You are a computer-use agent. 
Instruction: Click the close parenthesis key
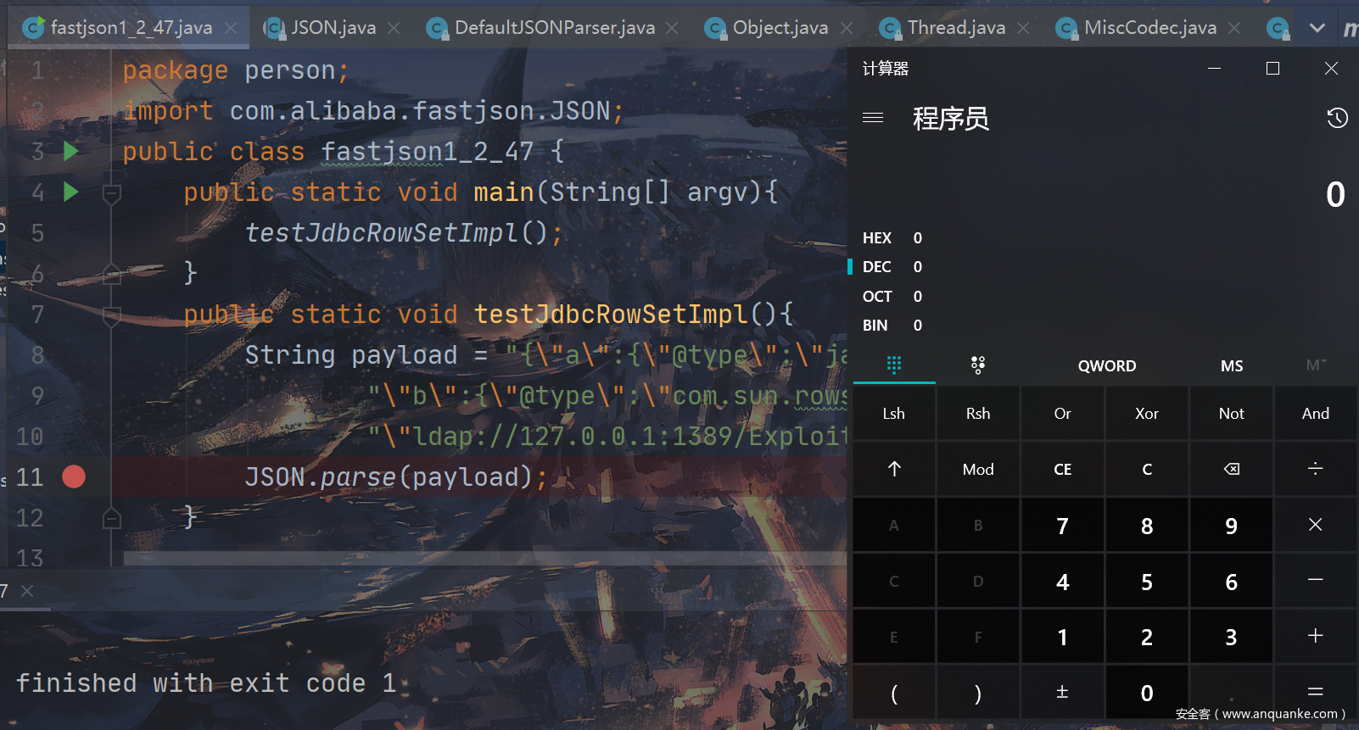pyautogui.click(x=978, y=692)
